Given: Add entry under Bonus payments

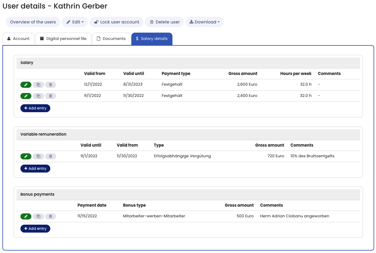Looking at the screenshot, I should tap(35, 229).
